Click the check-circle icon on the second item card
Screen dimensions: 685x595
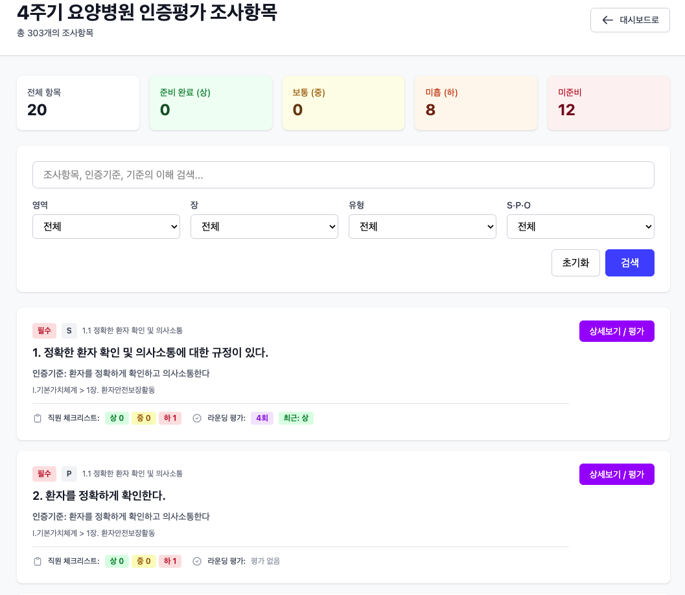point(196,561)
